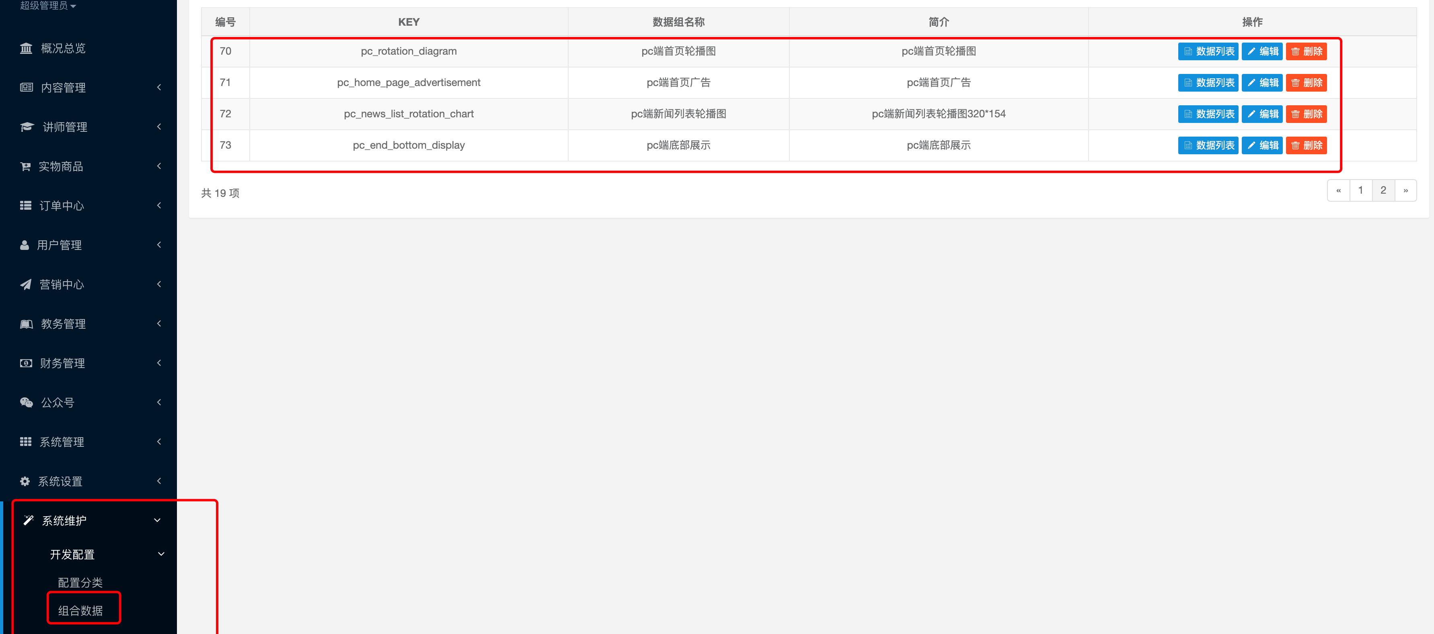Select the 系统设置 menu entry
Screen dimensions: 1434x634
coord(60,482)
